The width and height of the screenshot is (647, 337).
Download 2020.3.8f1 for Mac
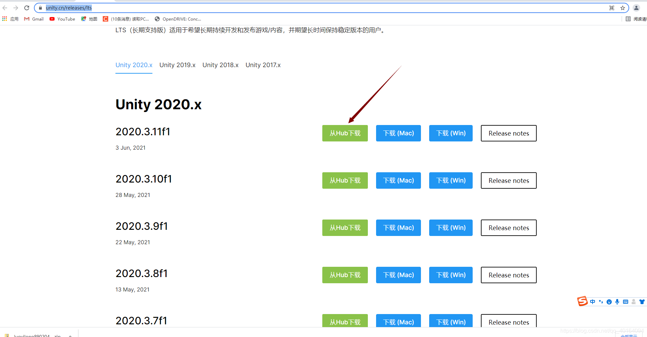pos(398,275)
